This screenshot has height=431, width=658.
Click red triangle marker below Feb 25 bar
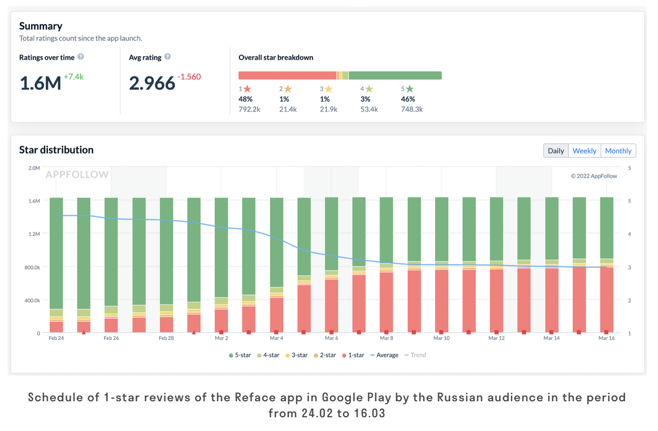(83, 332)
